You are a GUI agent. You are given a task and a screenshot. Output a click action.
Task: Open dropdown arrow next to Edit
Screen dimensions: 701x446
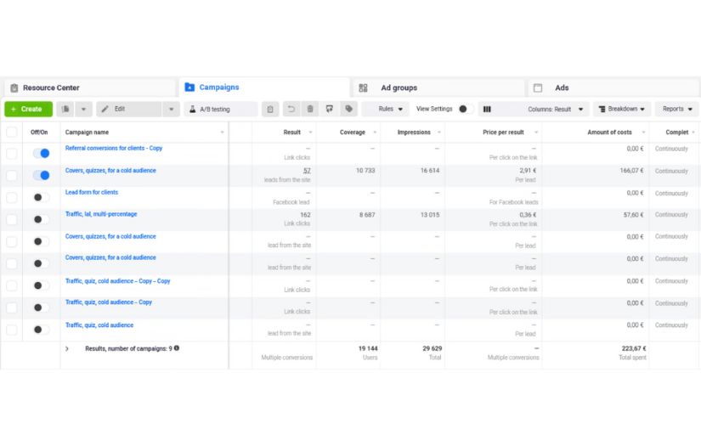[171, 109]
